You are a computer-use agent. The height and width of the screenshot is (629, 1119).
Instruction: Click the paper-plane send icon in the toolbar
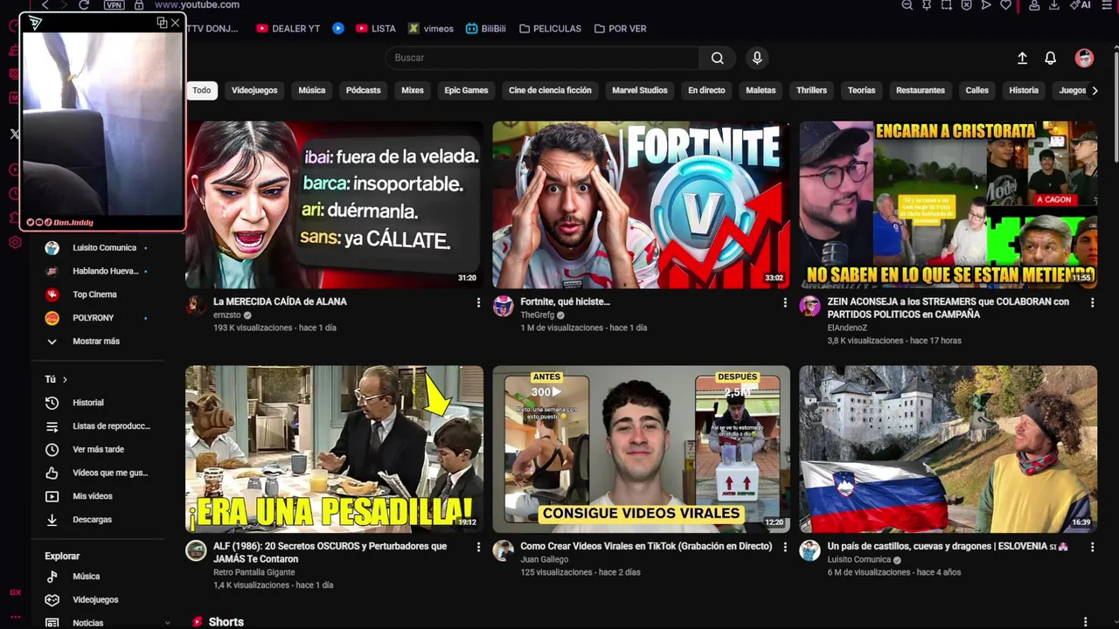[986, 5]
